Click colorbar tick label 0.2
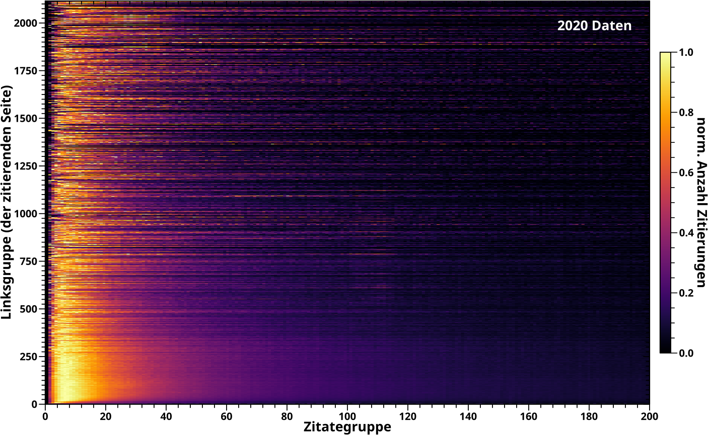 tap(686, 293)
